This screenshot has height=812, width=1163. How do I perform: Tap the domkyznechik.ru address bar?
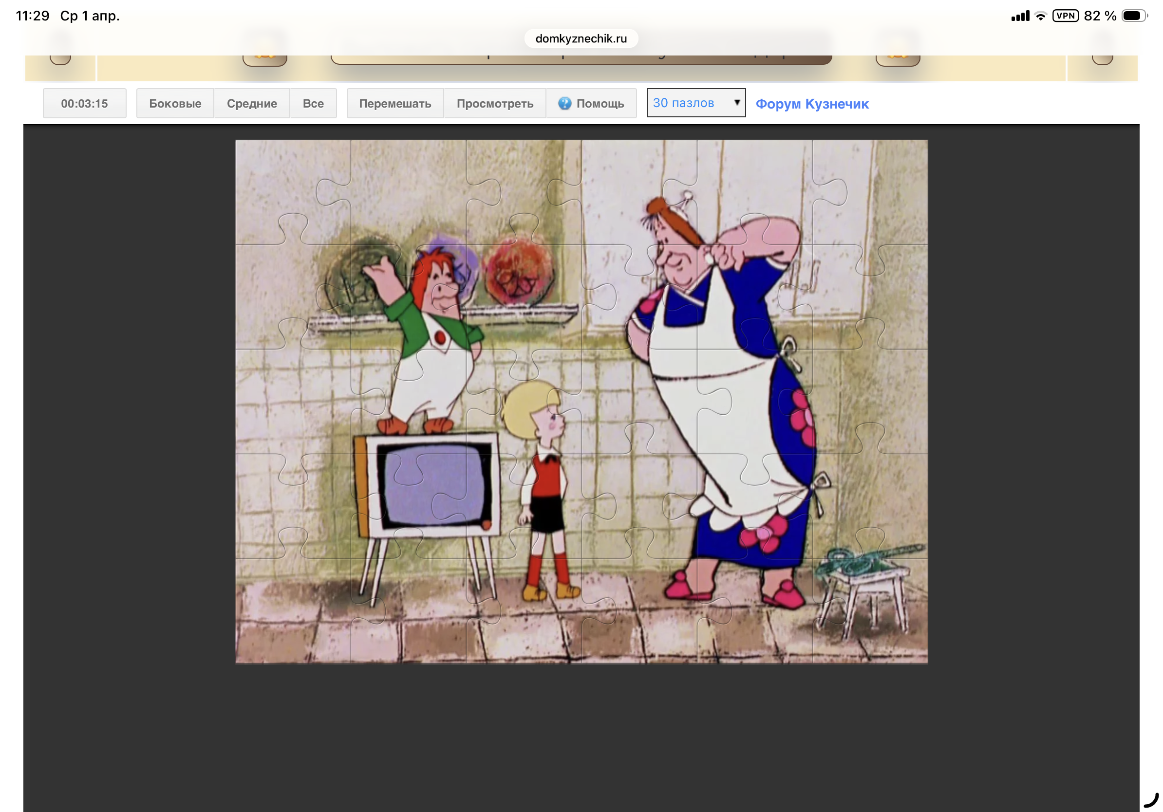(x=581, y=38)
